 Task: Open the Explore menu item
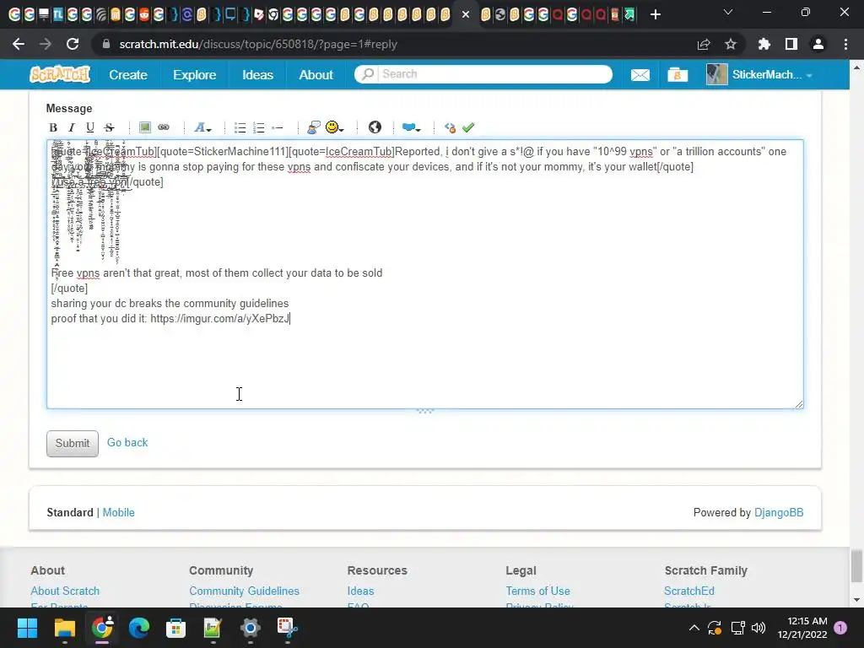(195, 74)
